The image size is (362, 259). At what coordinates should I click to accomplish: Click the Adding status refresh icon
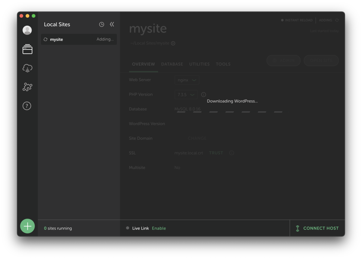click(337, 20)
